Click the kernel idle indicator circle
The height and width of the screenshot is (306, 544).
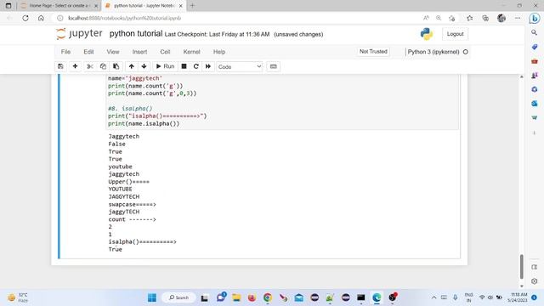point(466,52)
